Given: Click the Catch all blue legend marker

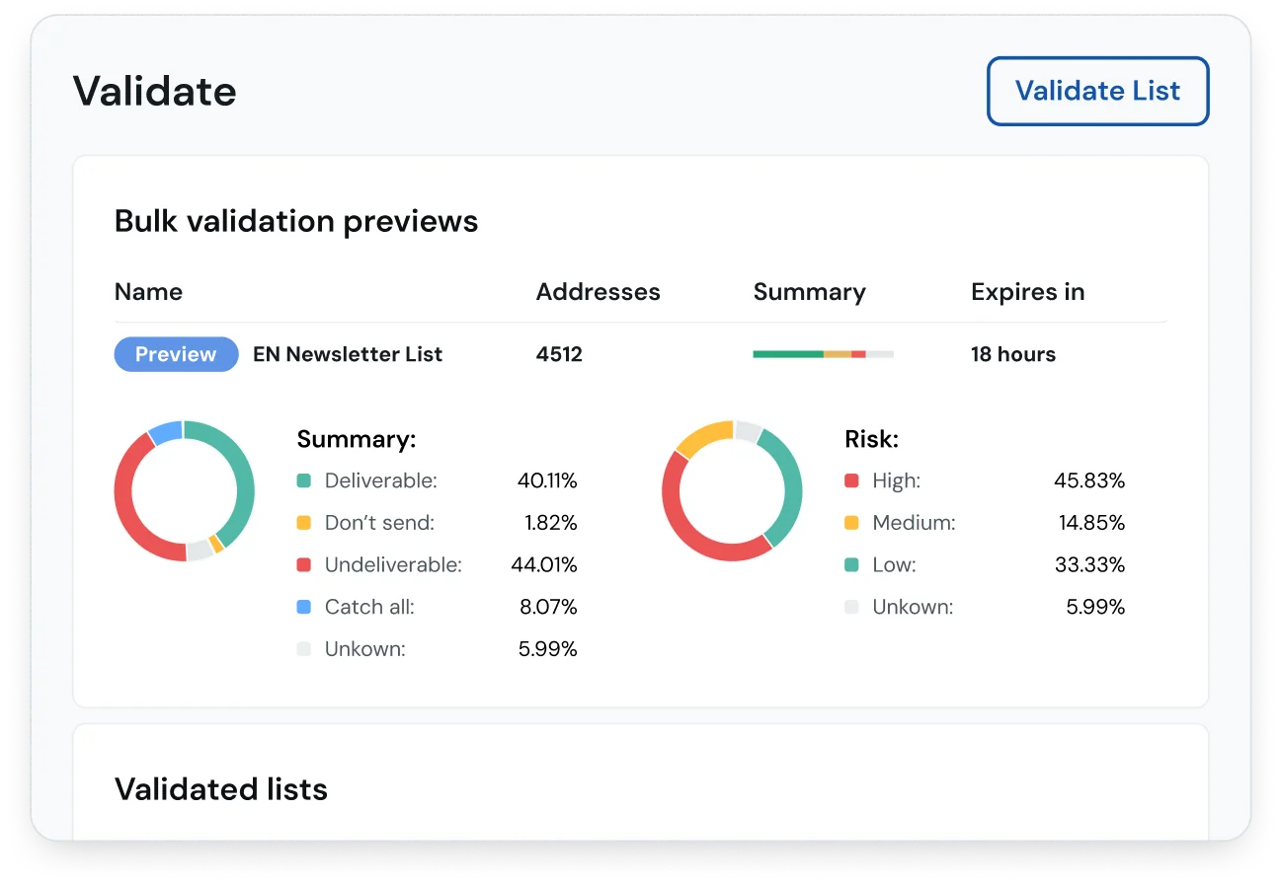Looking at the screenshot, I should pos(304,607).
